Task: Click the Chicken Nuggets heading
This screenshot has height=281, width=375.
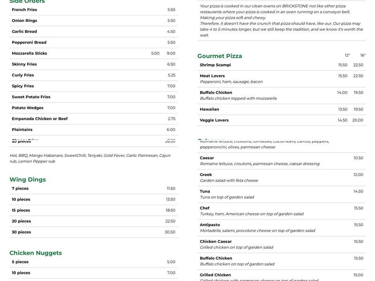Action: (x=36, y=253)
